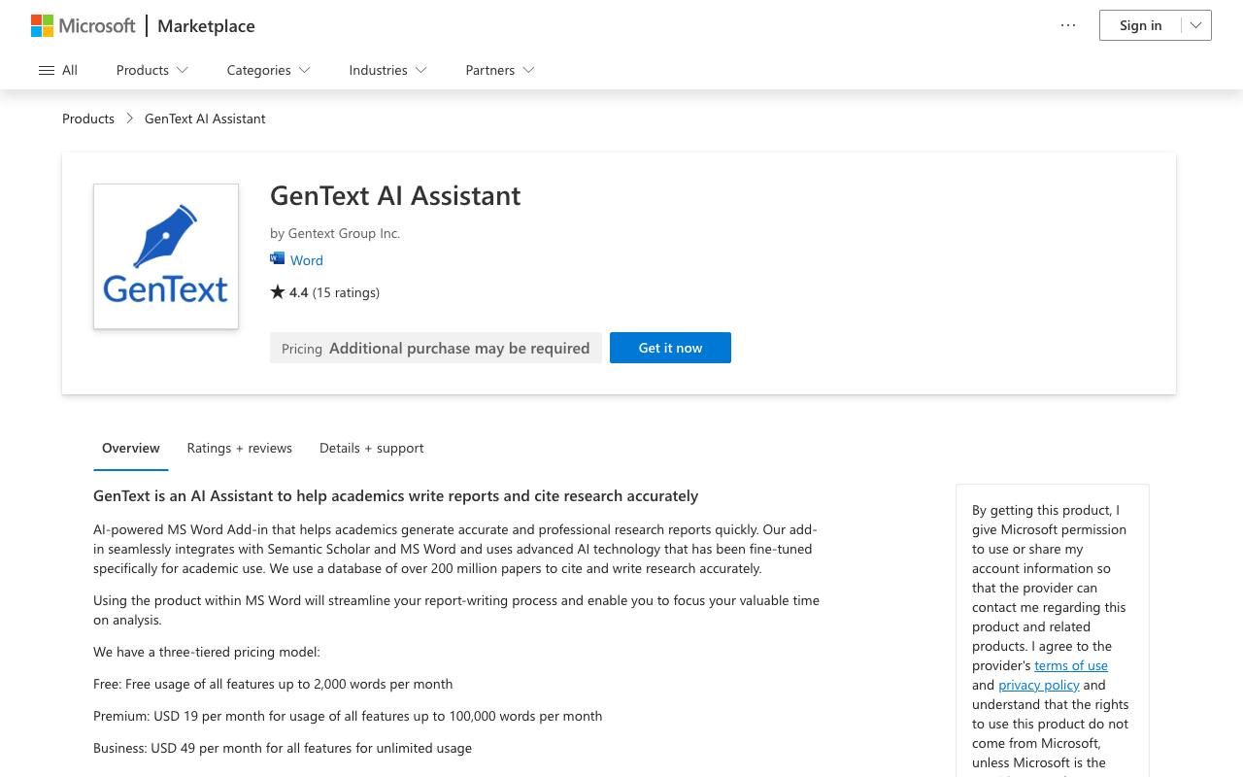Click the overview headline about academics
Viewport: 1243px width, 777px height.
tap(396, 495)
